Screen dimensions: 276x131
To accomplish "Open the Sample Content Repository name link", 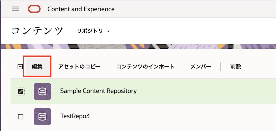I will click(98, 91).
